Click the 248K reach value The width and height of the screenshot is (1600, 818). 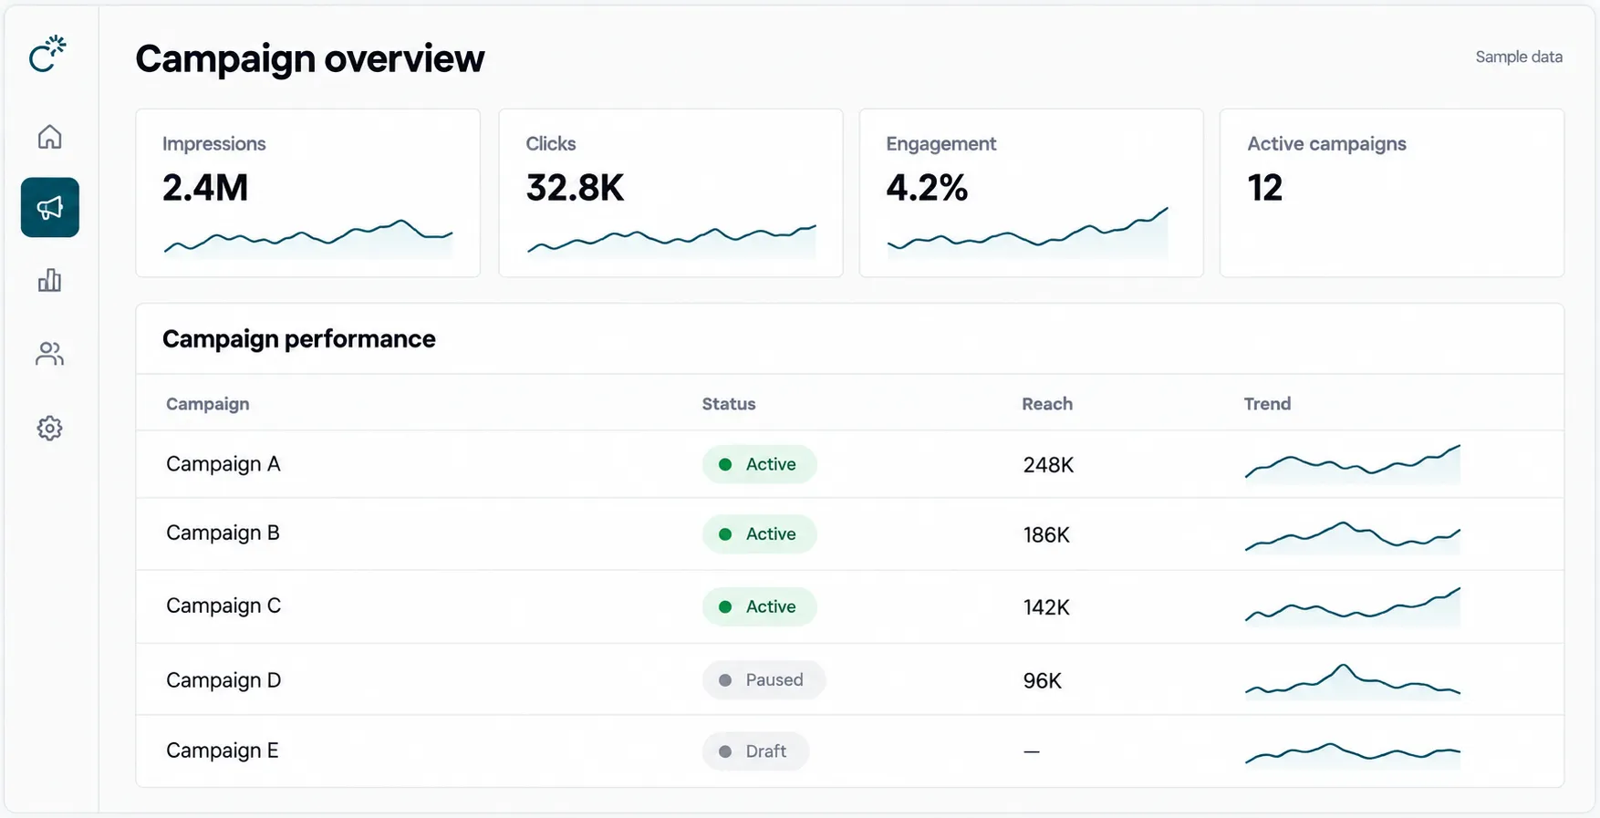click(x=1048, y=465)
